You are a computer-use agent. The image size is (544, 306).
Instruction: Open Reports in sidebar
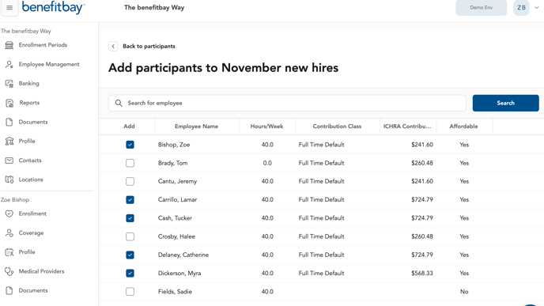pos(29,103)
